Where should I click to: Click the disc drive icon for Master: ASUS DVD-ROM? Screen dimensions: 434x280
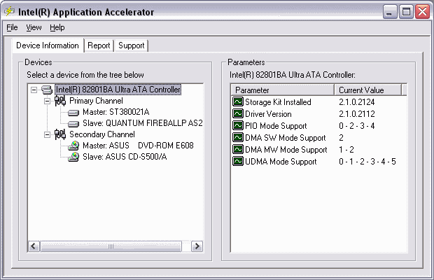pyautogui.click(x=73, y=146)
